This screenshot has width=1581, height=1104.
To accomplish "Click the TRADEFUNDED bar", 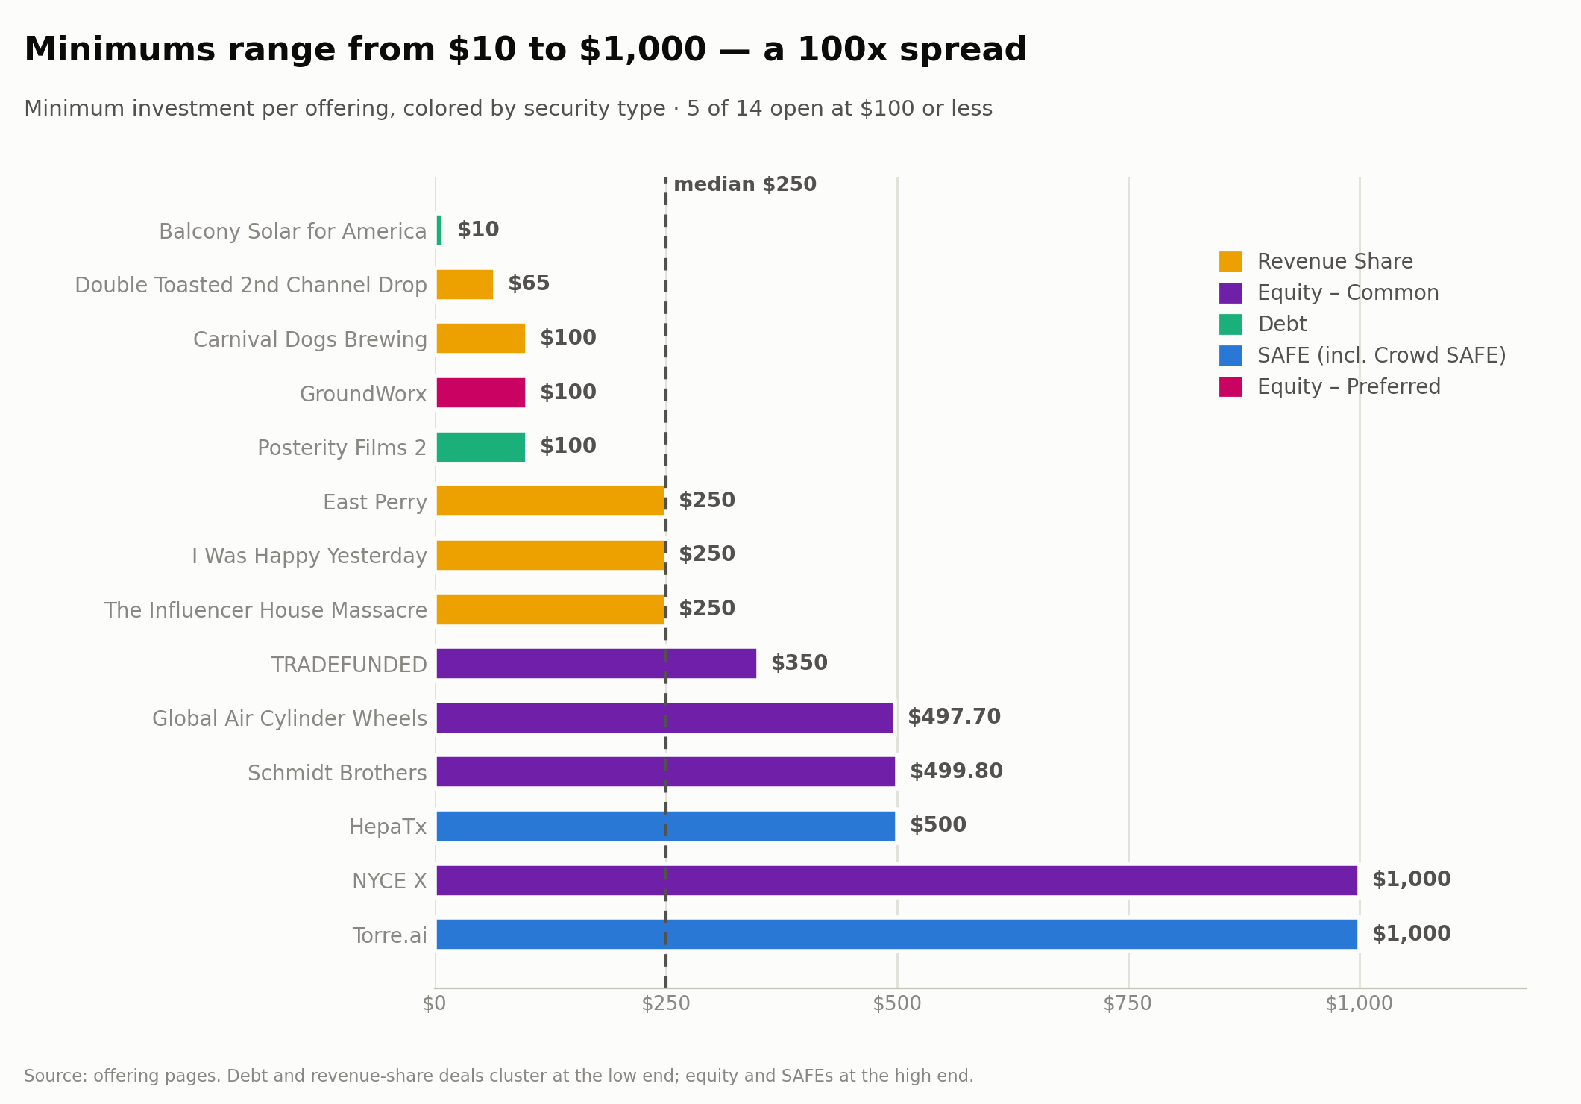I will pyautogui.click(x=597, y=663).
